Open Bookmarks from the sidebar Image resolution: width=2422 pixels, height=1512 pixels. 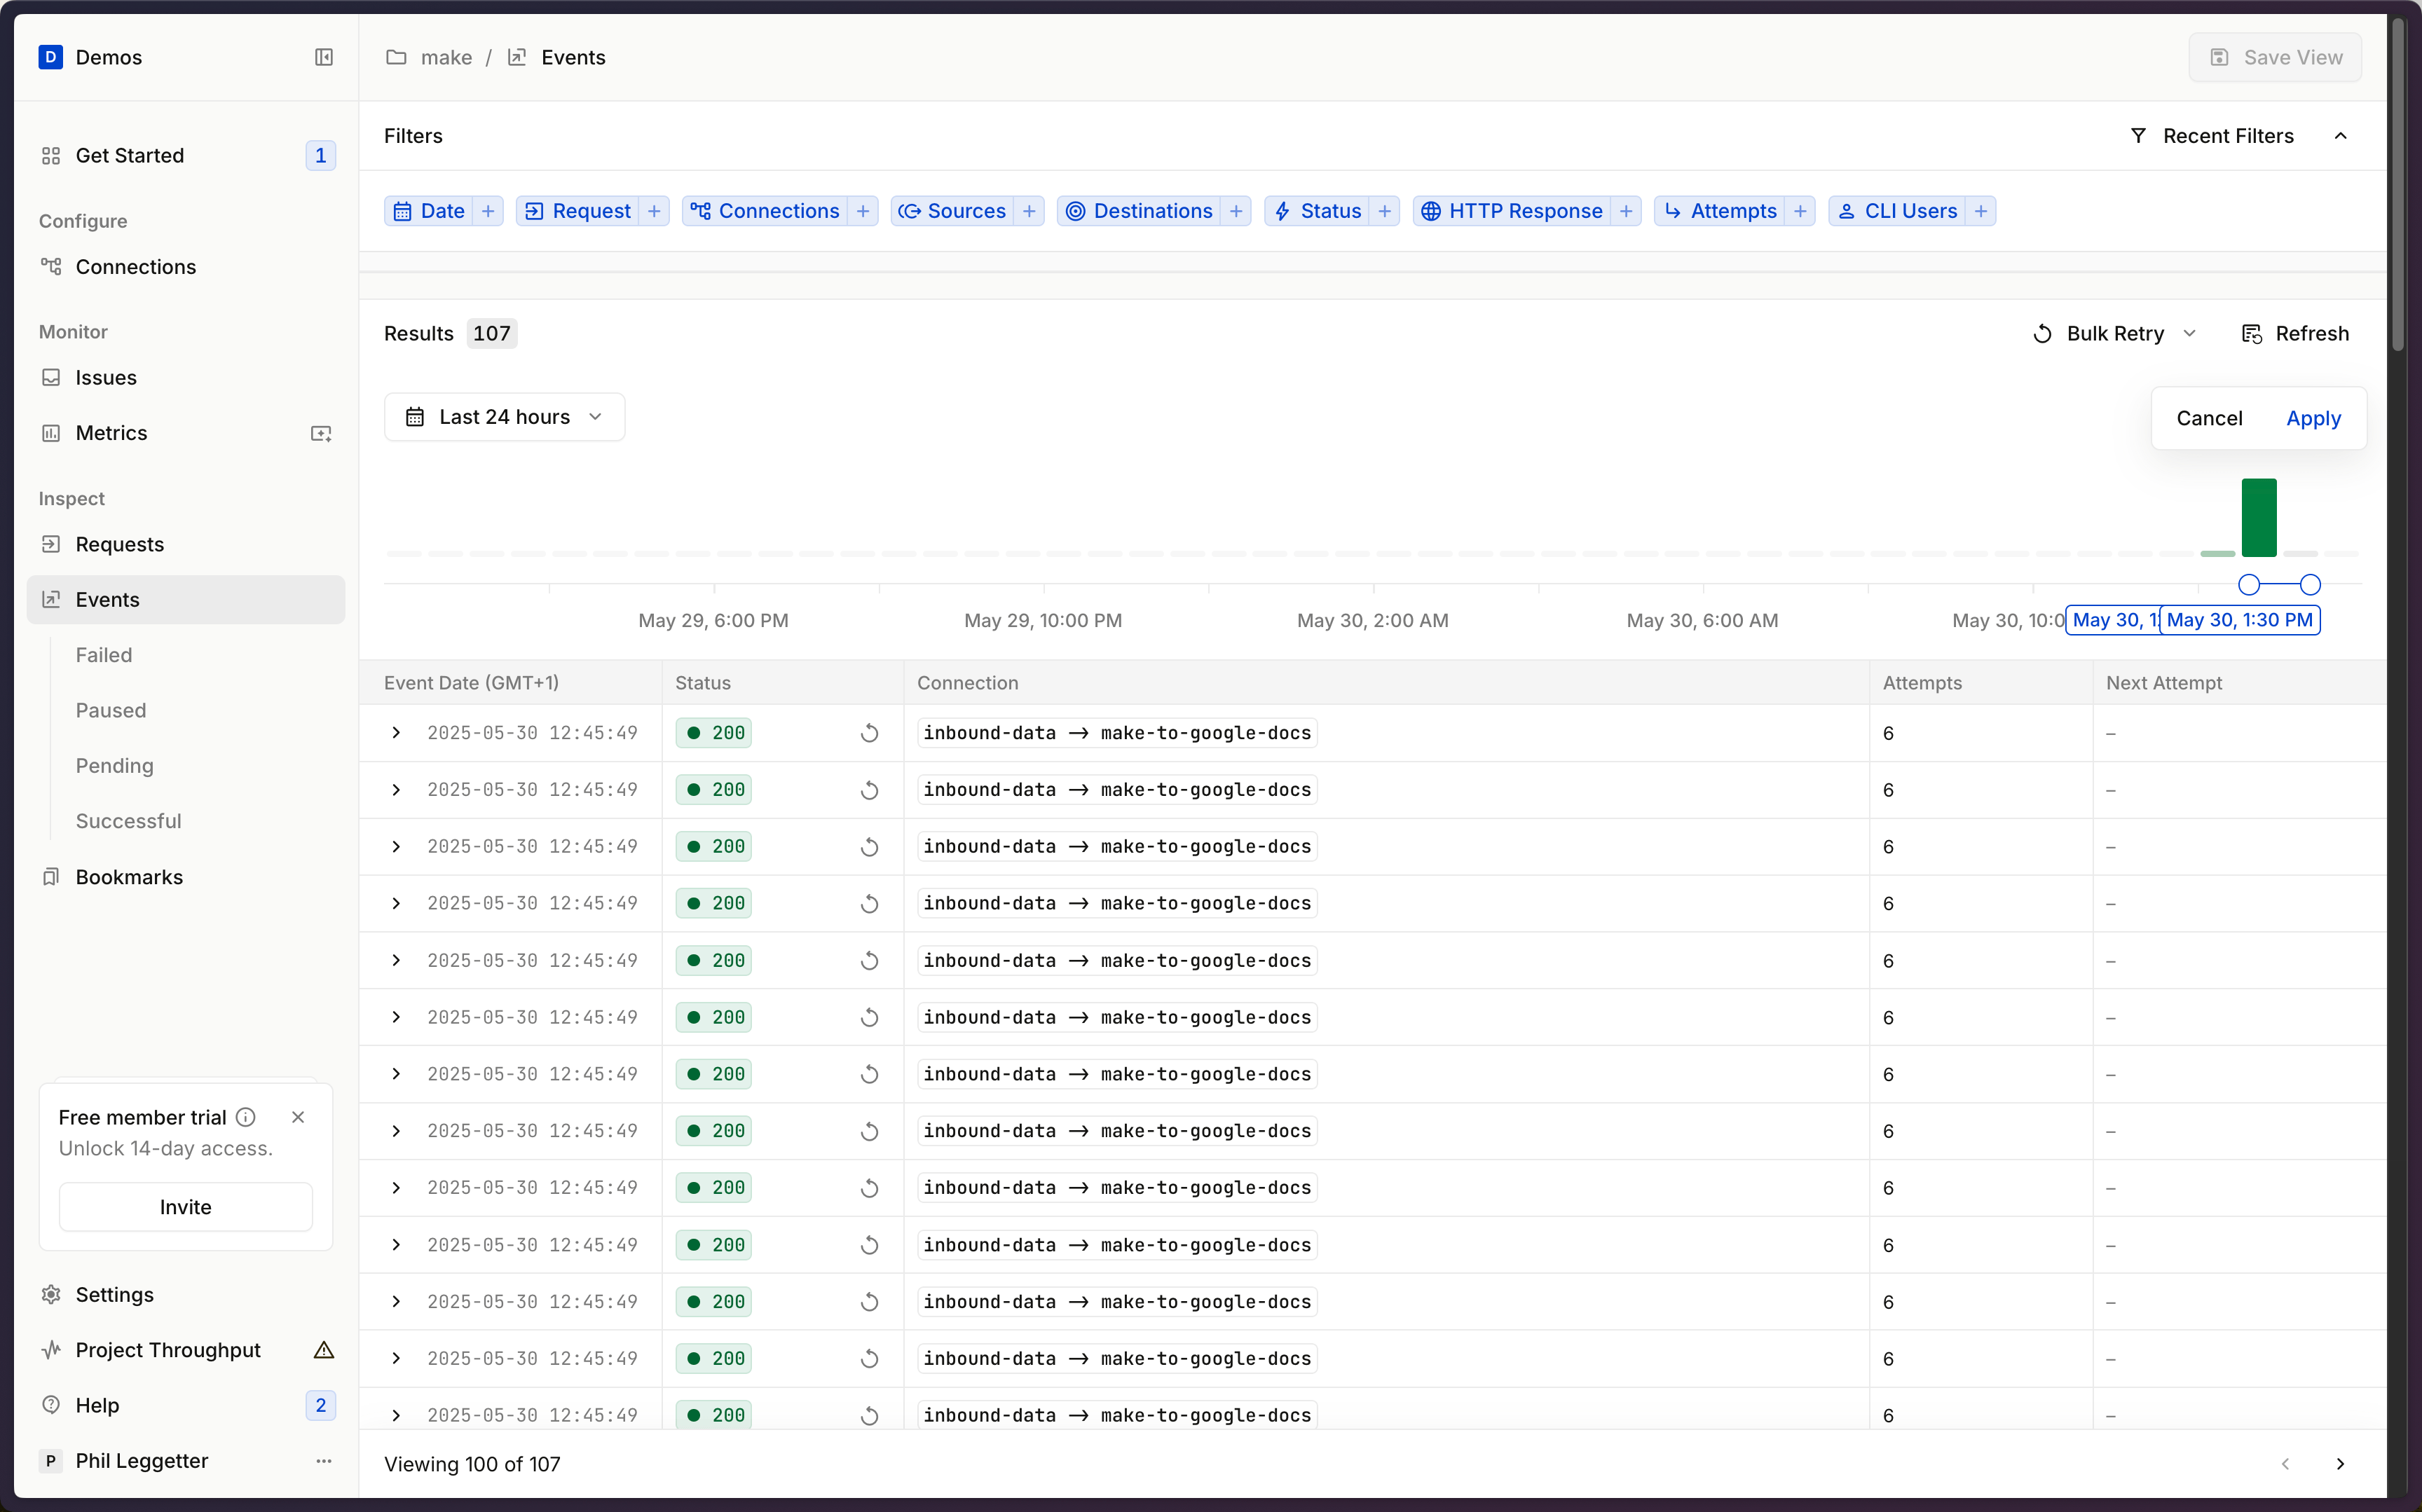click(x=129, y=877)
